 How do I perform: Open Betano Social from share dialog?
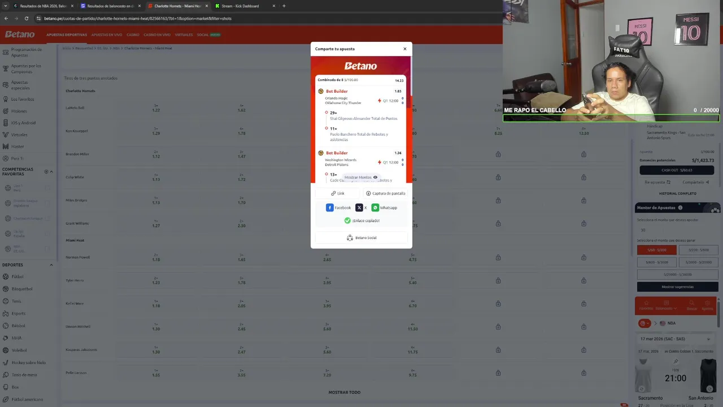pyautogui.click(x=361, y=237)
